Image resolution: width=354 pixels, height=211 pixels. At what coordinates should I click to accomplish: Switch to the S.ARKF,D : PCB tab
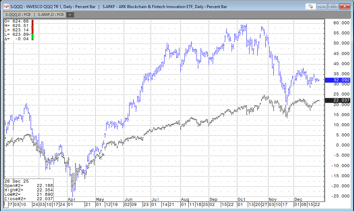pyautogui.click(x=51, y=15)
